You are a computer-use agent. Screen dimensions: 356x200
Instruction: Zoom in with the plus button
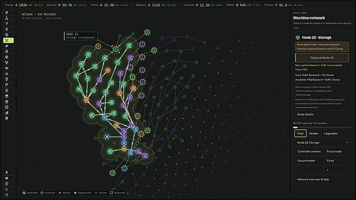point(336,170)
